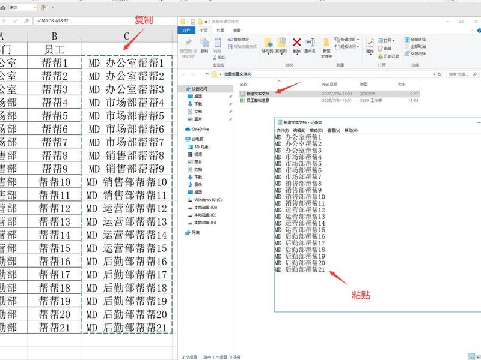Click the OneDrive cloud icon in sidebar
Viewport: 481px width, 360px height.
click(x=188, y=129)
